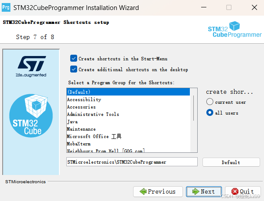Image resolution: width=264 pixels, height=201 pixels.
Task: Toggle Create shortcuts in the Start-Menu checkbox
Action: pos(74,59)
